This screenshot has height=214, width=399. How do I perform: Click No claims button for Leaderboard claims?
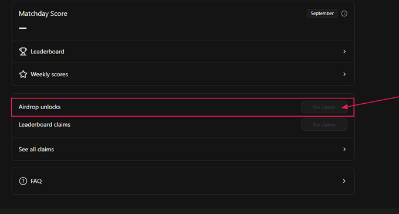[x=324, y=125]
